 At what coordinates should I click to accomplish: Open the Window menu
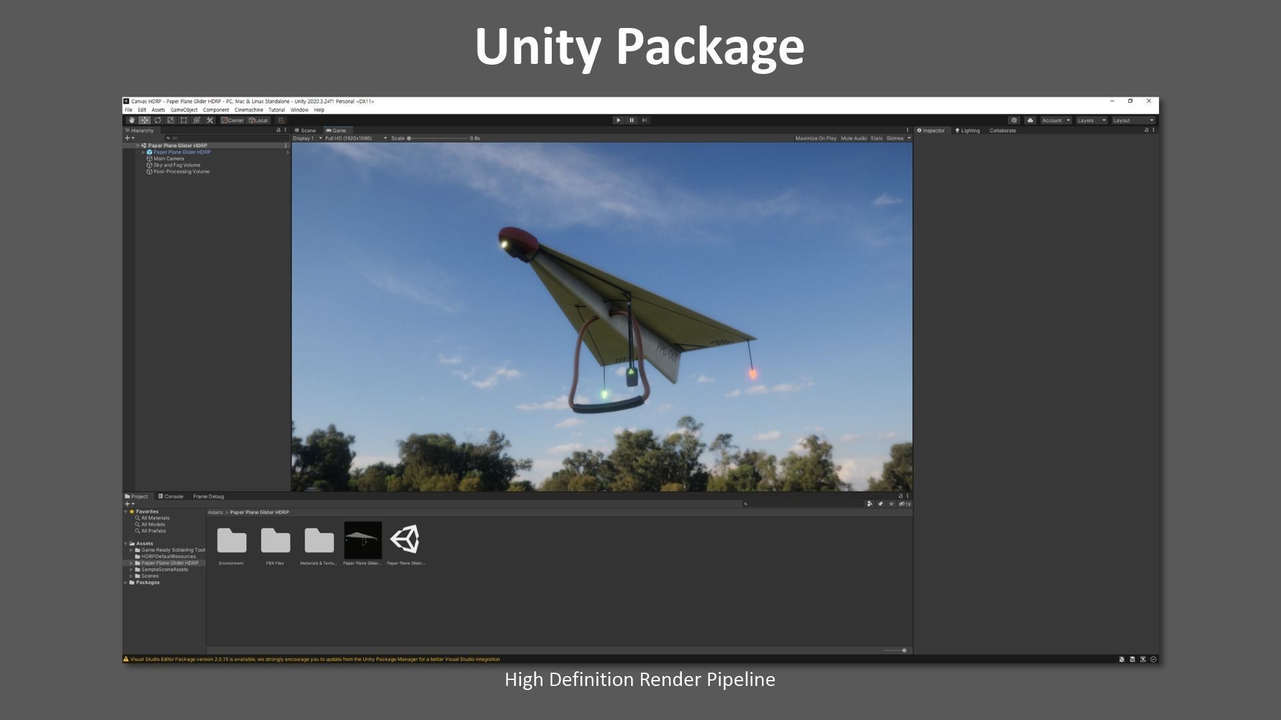pyautogui.click(x=300, y=110)
